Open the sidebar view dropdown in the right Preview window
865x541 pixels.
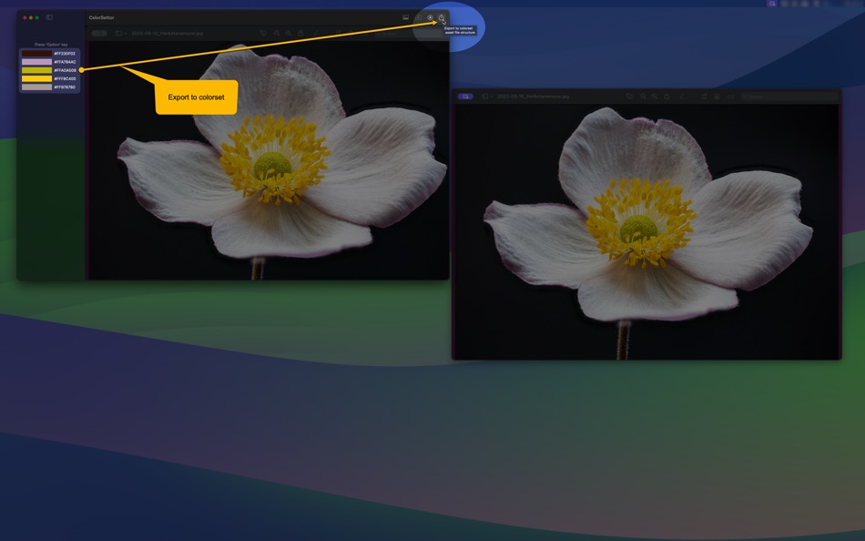(x=487, y=96)
